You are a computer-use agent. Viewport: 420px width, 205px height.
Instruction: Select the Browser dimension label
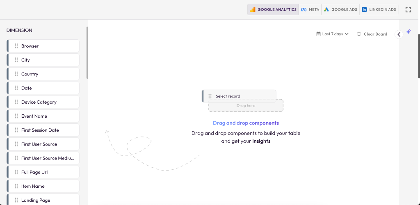click(x=30, y=46)
